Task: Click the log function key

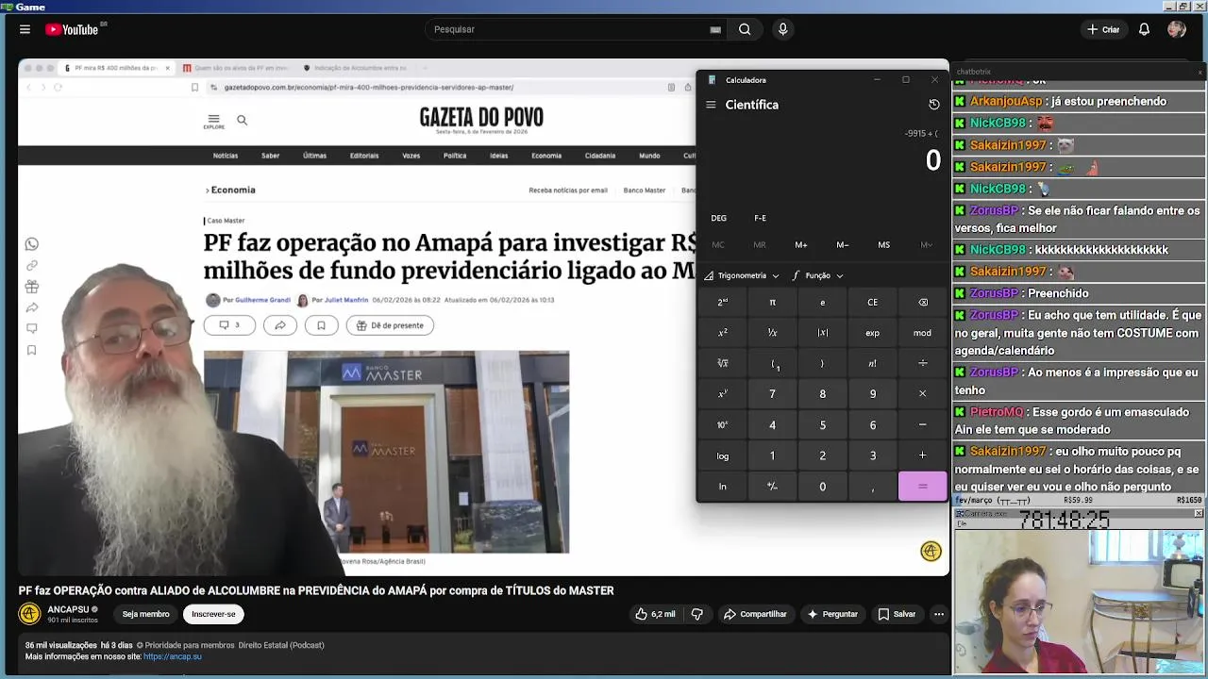Action: (722, 455)
